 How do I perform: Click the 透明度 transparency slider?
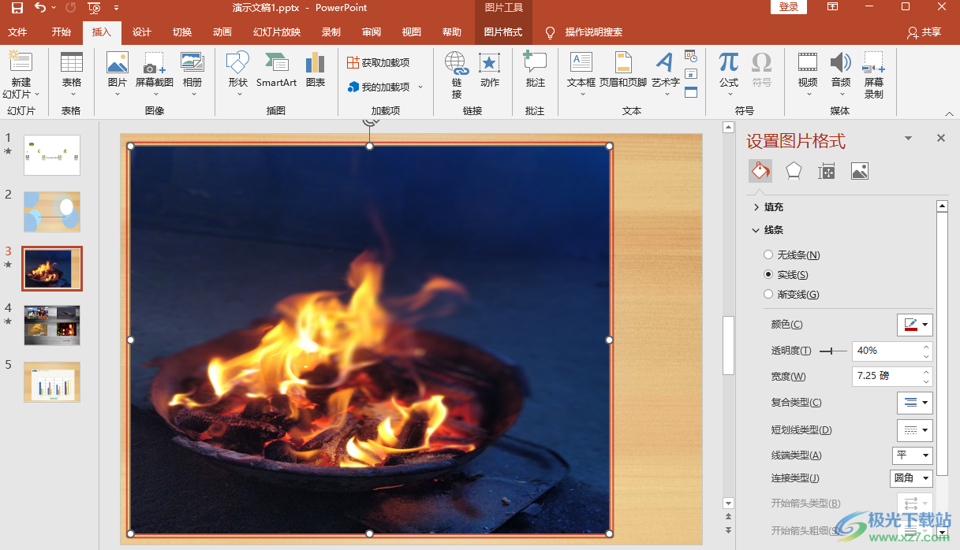coord(833,351)
